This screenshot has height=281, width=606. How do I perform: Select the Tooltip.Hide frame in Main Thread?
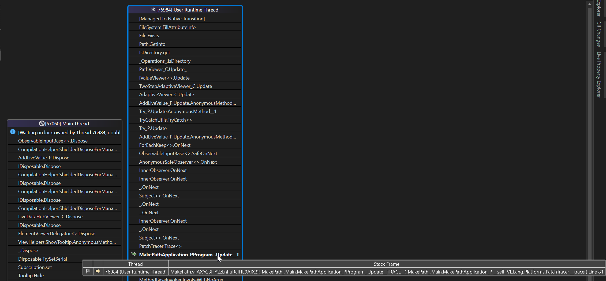tap(31, 276)
